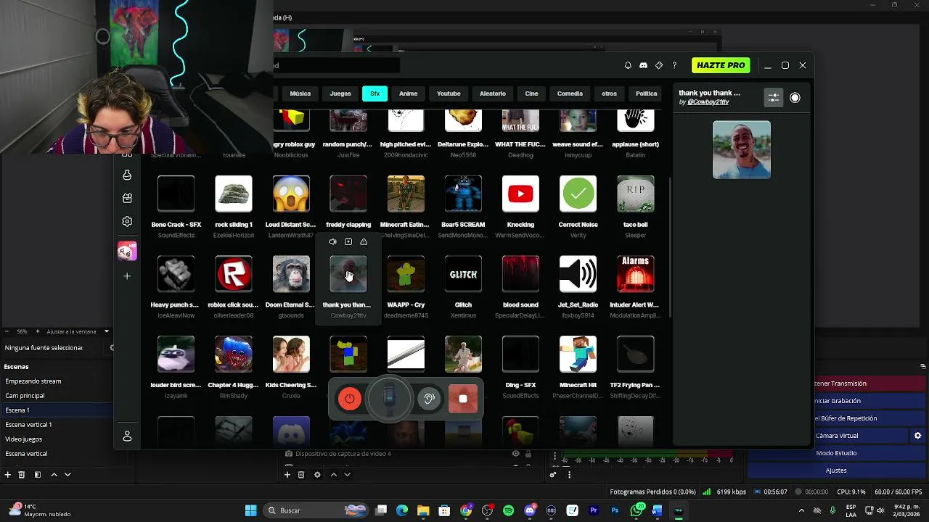Click the pink character app icon in sidebar
Viewport: 929px width, 522px height.
pyautogui.click(x=127, y=251)
